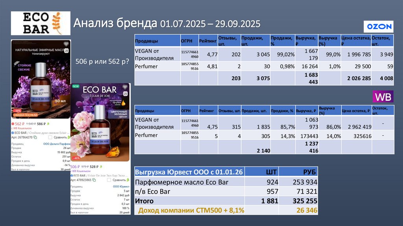The image size is (403, 226).
Task: Click the purple WB logo
Action: [383, 97]
